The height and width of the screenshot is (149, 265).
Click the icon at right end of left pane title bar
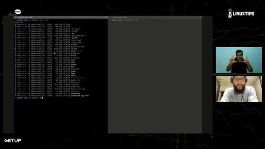106,17
